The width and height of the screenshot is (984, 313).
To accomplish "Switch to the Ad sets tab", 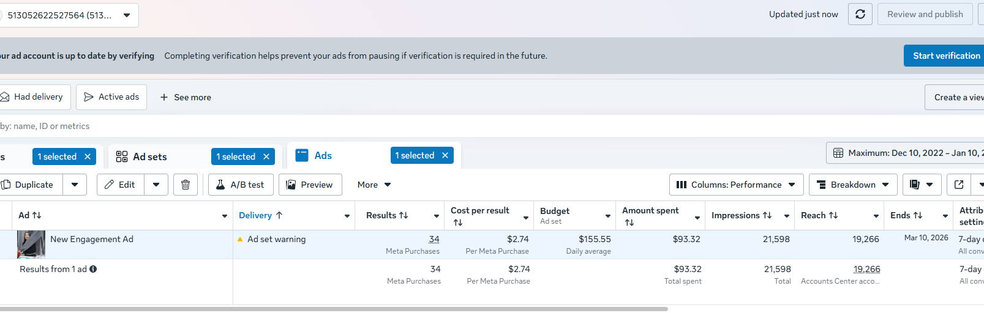I will 150,157.
